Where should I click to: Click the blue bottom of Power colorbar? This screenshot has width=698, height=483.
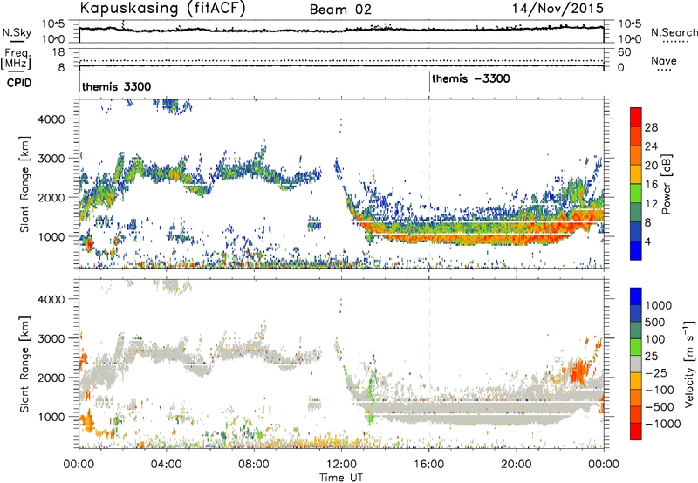pos(636,251)
